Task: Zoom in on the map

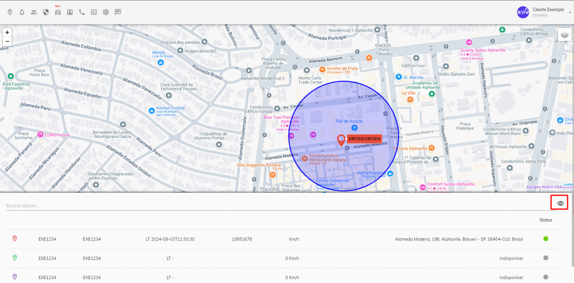Action: point(7,32)
